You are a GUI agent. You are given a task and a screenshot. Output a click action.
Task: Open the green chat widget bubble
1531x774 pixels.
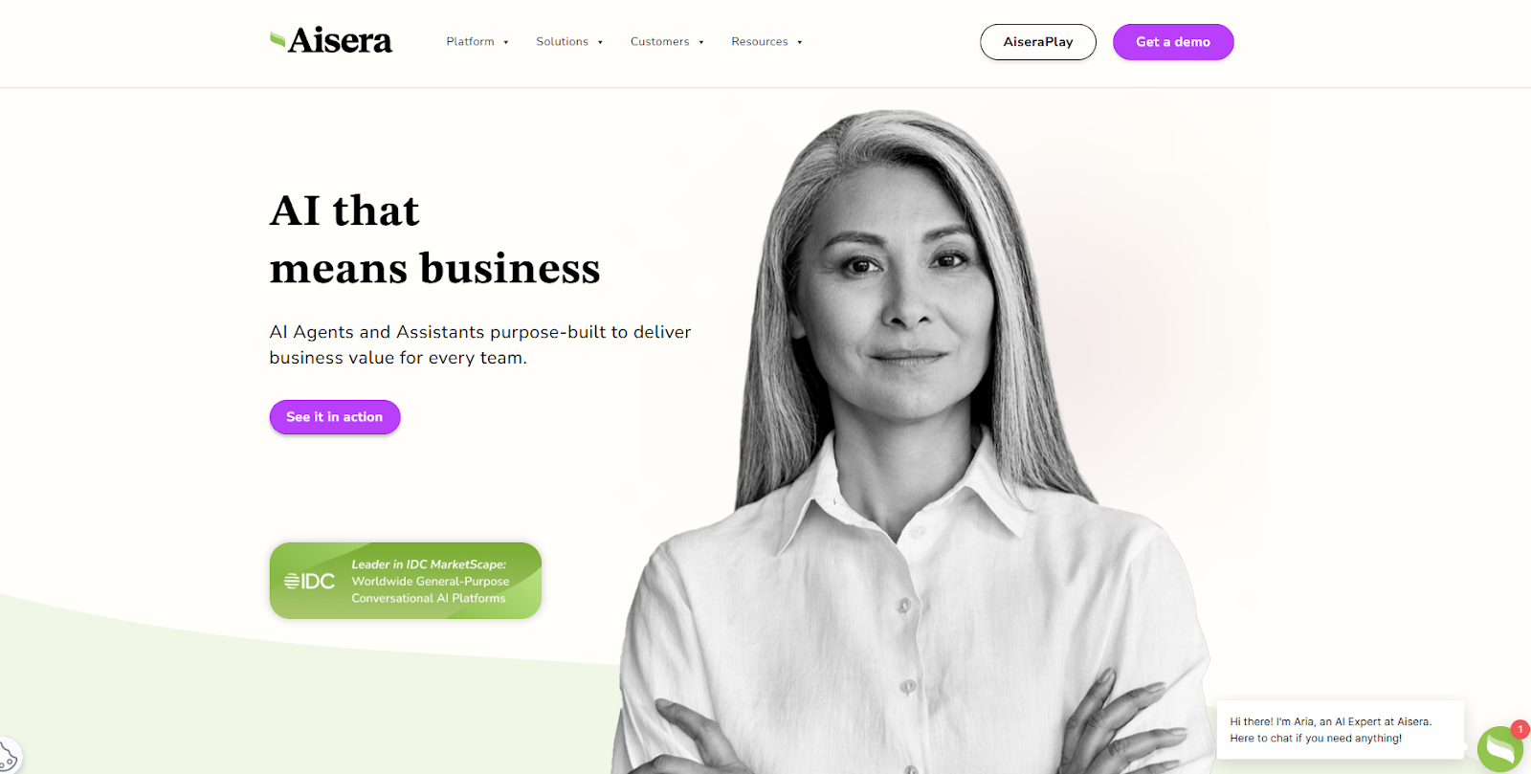(x=1500, y=748)
